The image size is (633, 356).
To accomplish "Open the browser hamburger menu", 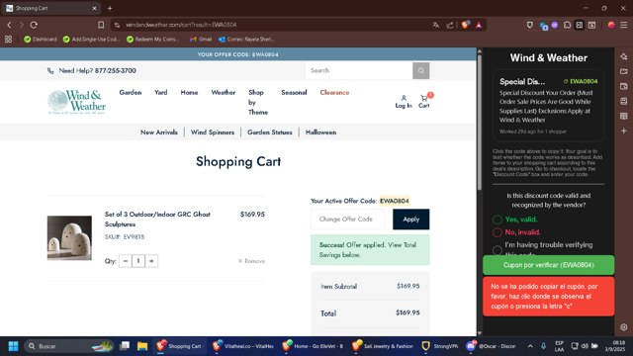I will click(624, 25).
